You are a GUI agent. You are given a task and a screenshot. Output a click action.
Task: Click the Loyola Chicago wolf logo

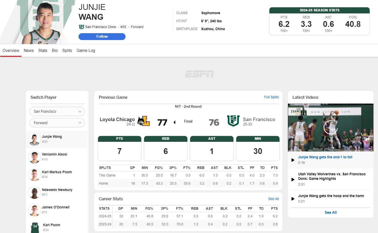[x=143, y=121]
